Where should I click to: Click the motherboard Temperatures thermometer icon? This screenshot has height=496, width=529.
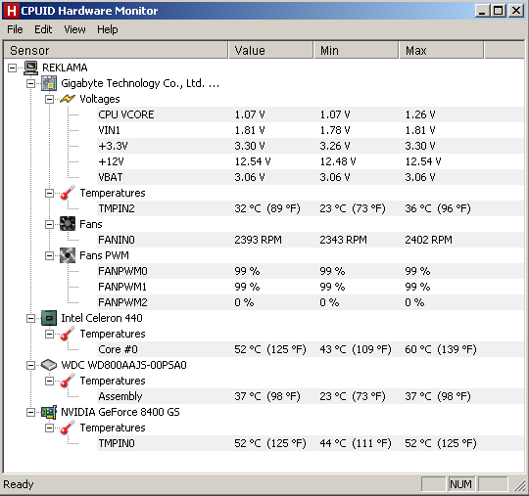pos(68,193)
